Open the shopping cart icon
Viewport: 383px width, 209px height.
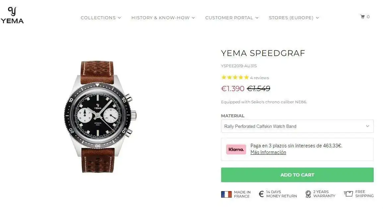[362, 17]
